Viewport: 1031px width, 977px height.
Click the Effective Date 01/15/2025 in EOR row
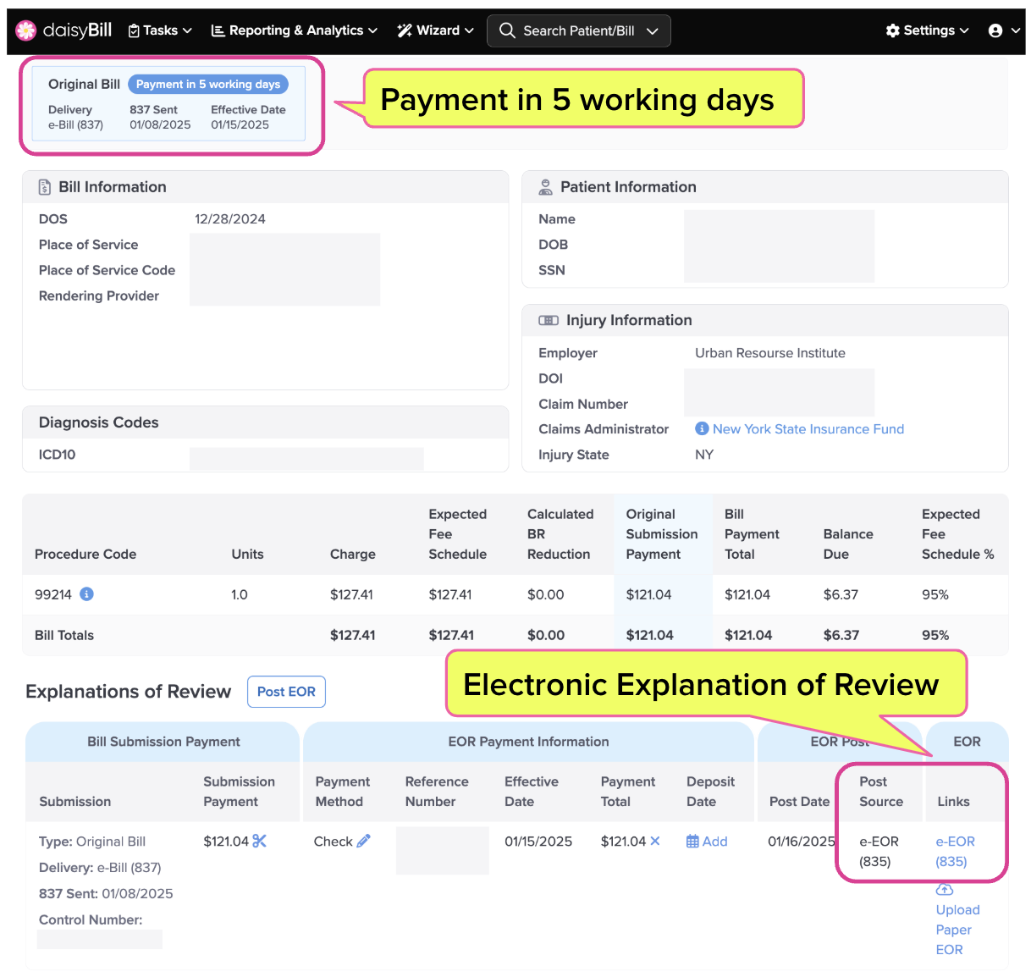(538, 842)
